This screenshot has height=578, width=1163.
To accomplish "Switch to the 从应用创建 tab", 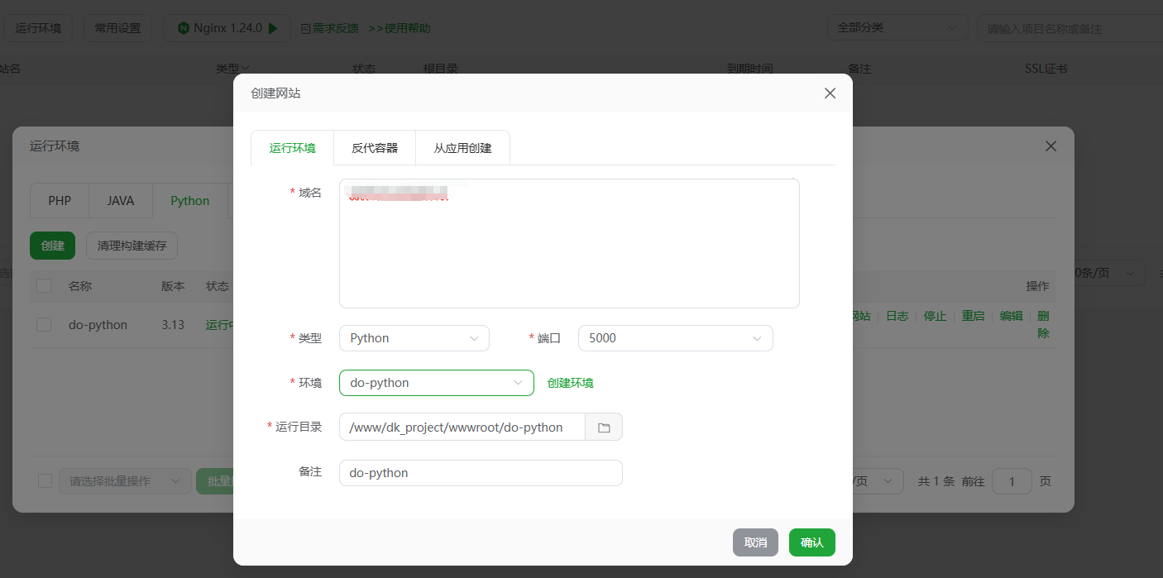I will (462, 148).
